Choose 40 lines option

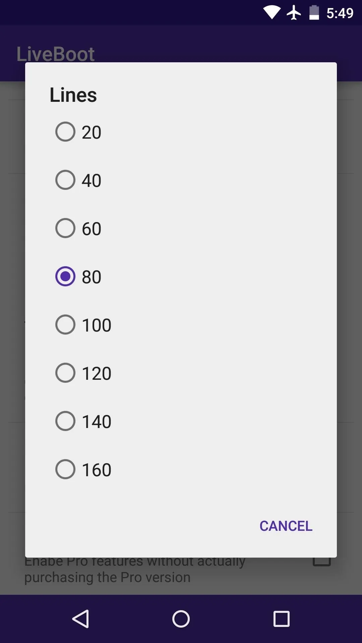65,180
